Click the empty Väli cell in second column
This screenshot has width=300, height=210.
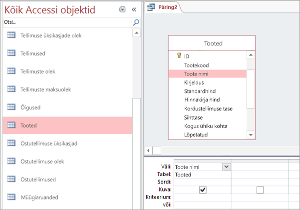[x=260, y=167]
